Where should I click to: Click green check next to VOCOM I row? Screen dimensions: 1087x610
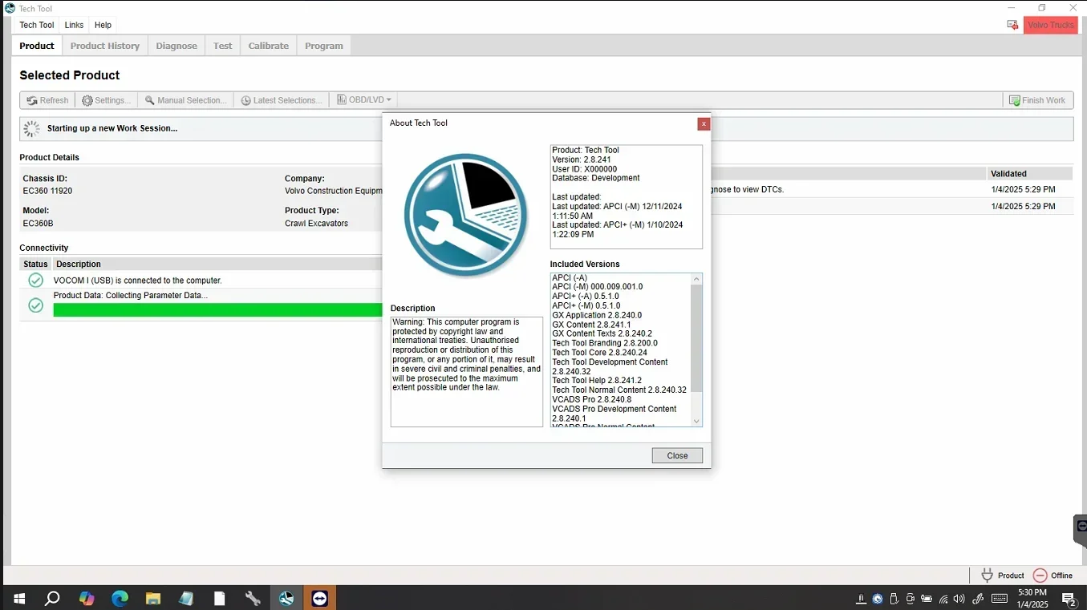[x=35, y=280]
